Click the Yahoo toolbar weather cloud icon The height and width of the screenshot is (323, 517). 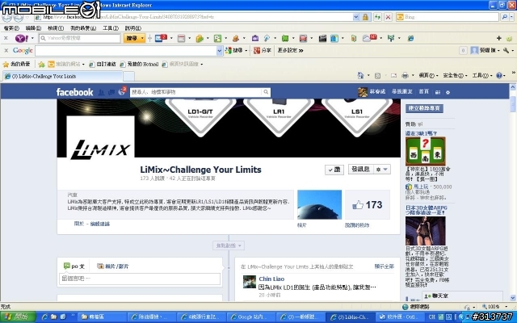(370, 38)
